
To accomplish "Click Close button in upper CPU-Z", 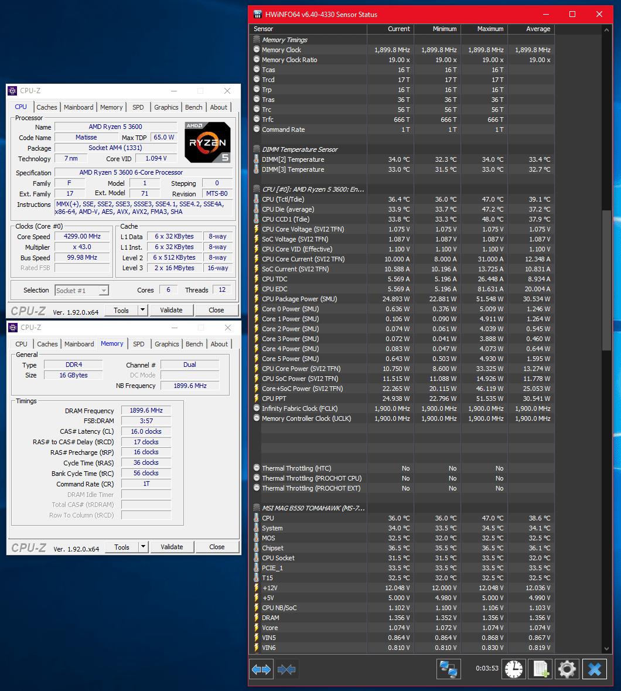I will point(216,310).
